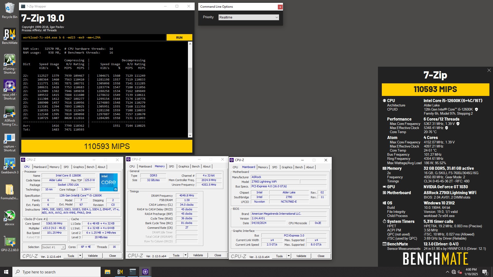
Task: Click the Z790I Lightning WiFi model field
Action: [x=275, y=182]
